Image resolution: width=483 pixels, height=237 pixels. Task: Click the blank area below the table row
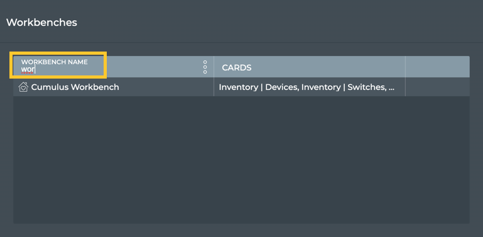point(241,160)
